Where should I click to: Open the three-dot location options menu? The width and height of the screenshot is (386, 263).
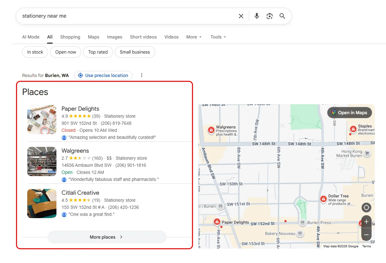click(x=142, y=75)
